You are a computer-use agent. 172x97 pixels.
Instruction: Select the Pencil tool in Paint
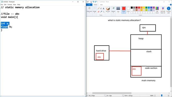point(98,8)
